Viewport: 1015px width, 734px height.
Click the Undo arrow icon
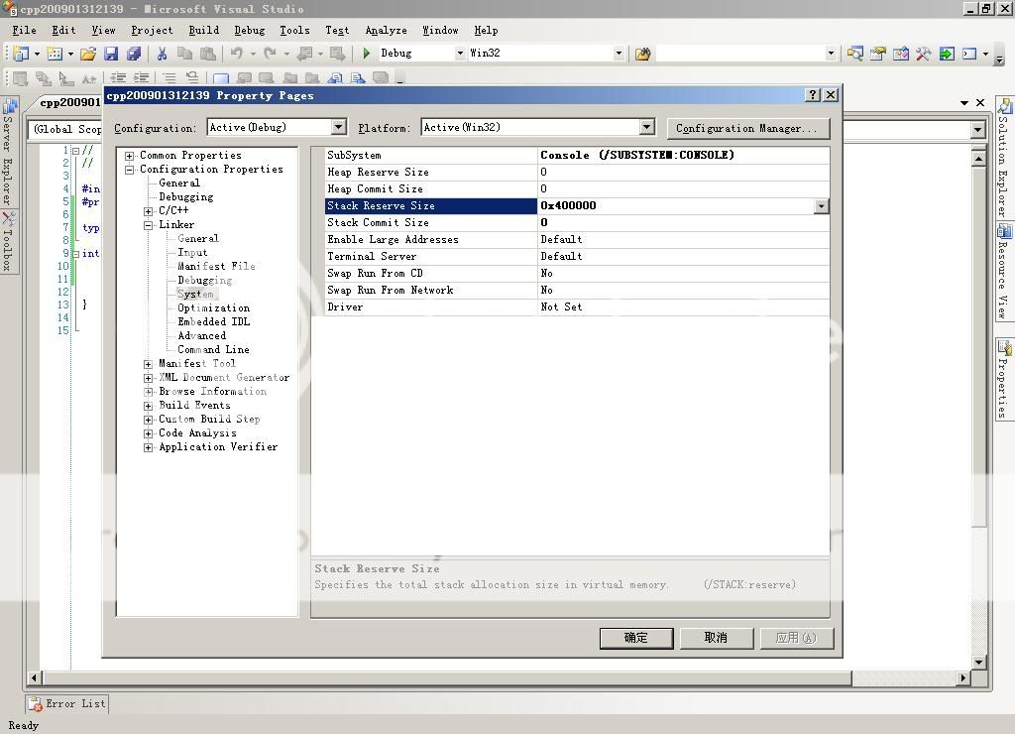[236, 54]
